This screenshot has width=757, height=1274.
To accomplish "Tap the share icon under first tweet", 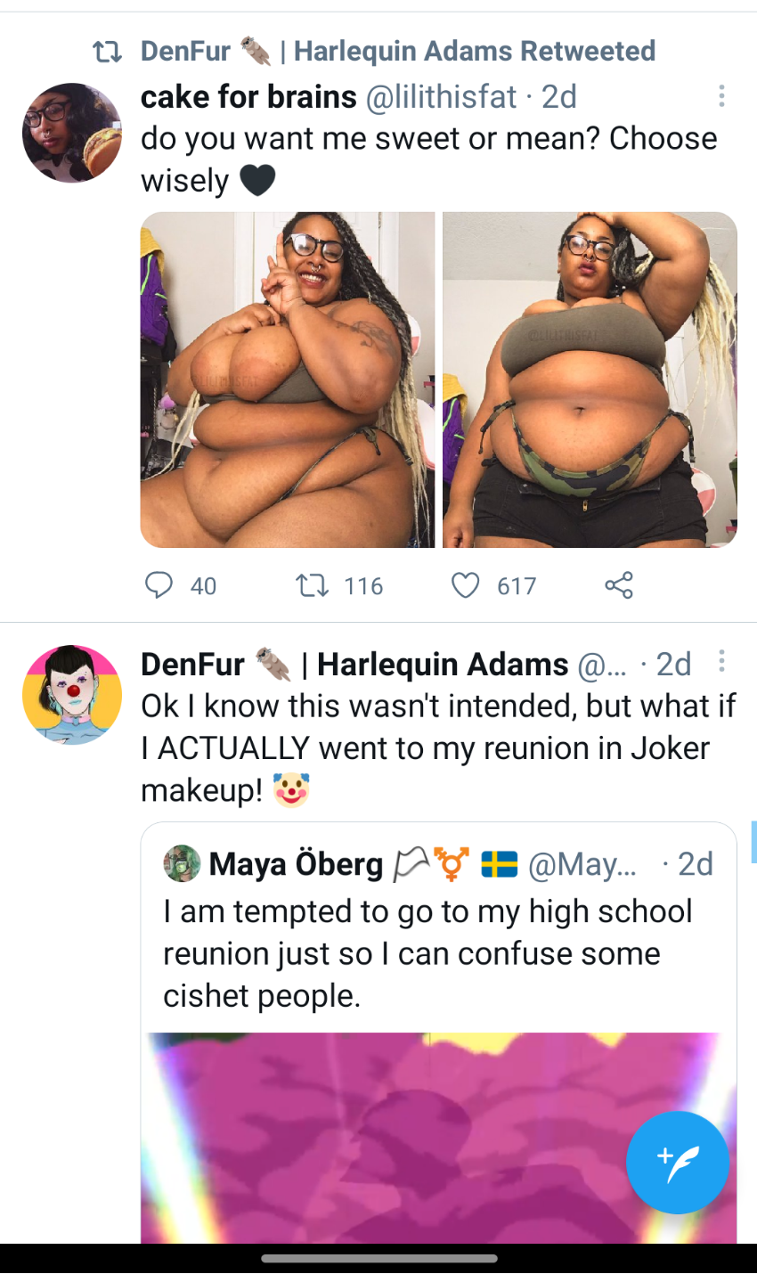I will point(618,585).
